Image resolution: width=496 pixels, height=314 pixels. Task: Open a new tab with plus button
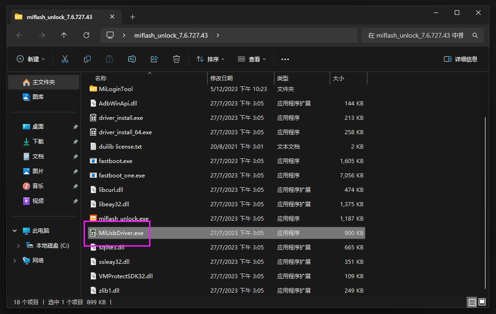(x=132, y=17)
